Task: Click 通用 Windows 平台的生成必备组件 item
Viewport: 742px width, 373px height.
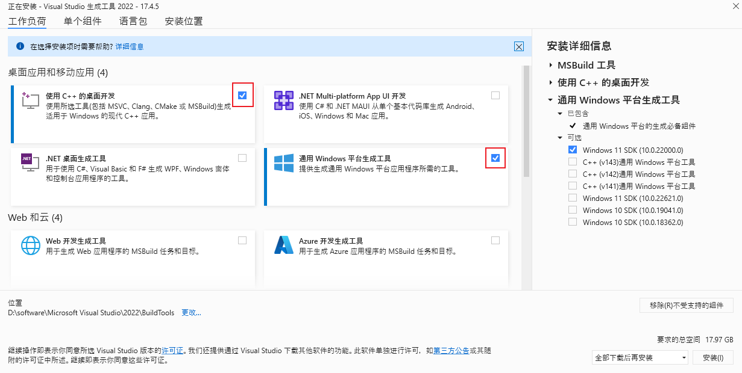Action: click(x=639, y=126)
